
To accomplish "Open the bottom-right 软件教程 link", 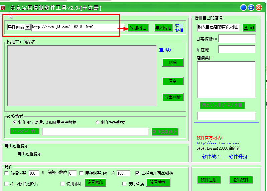I will click(211, 157).
